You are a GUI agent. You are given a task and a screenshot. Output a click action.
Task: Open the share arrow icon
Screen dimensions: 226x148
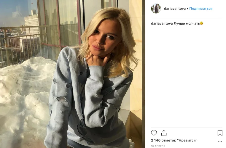pos(164,133)
